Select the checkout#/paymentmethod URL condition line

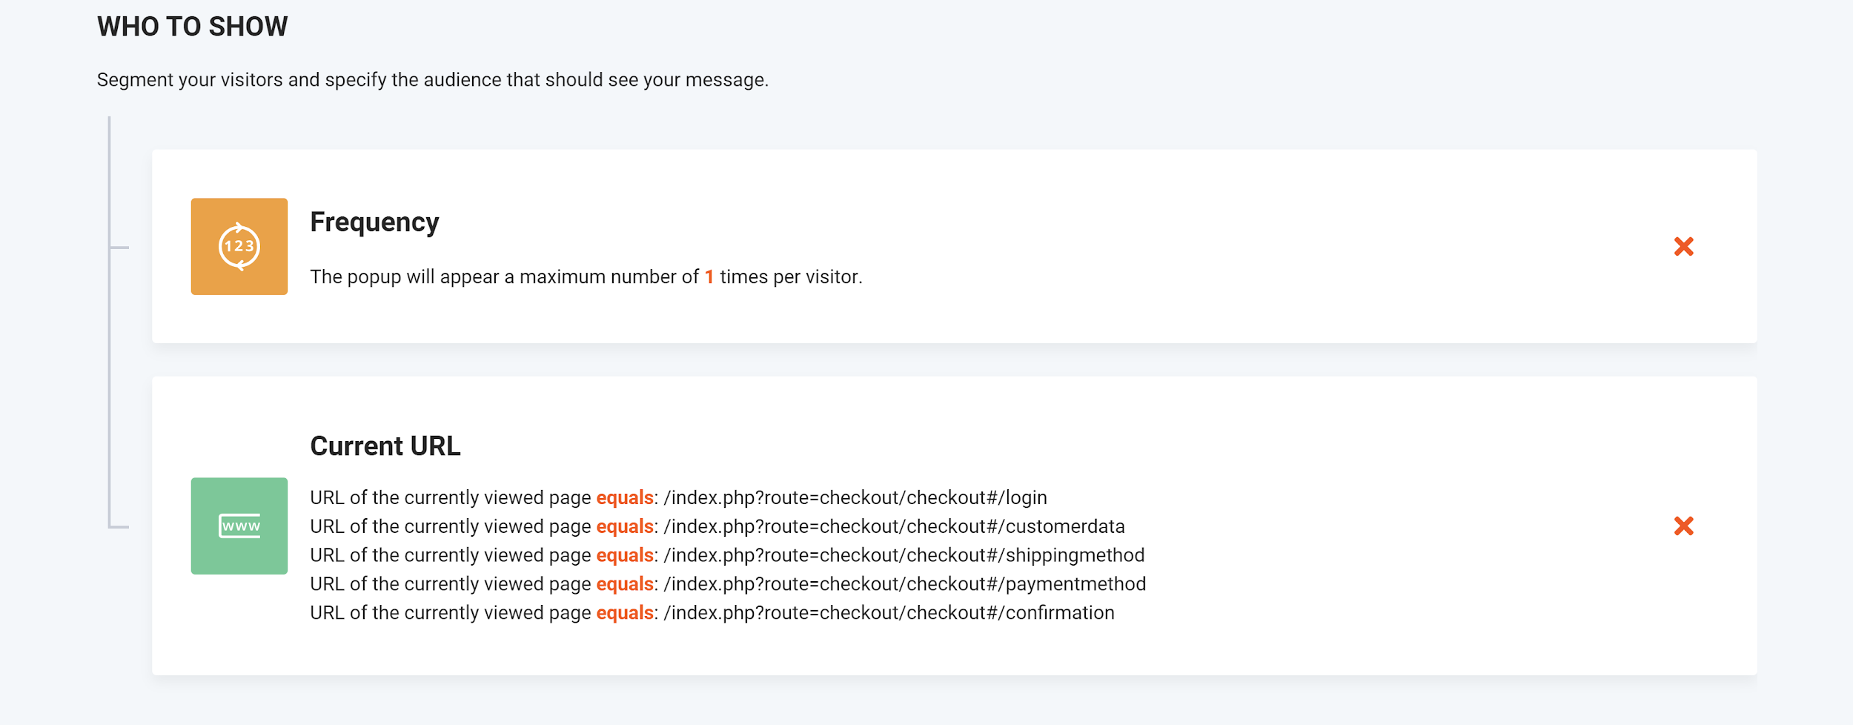point(728,584)
